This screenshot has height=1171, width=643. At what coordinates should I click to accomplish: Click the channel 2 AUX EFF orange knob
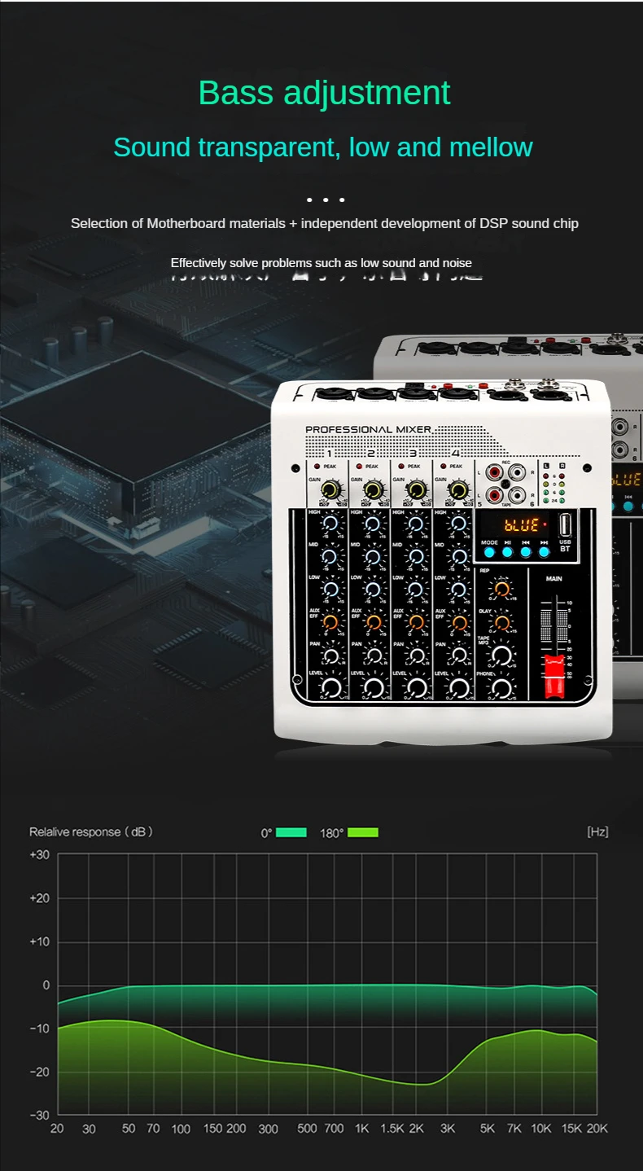(374, 622)
